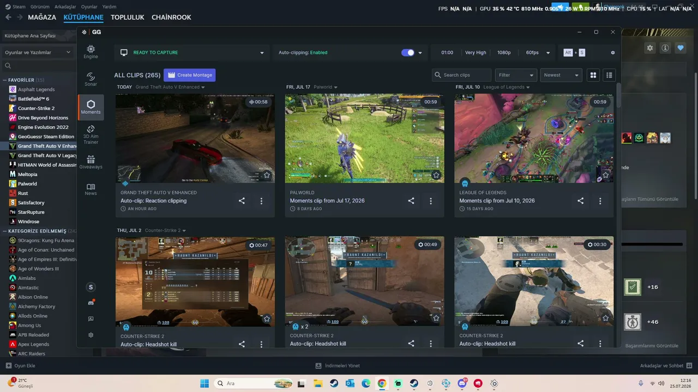
Task: Favorite the League of Legends clip star
Action: click(x=605, y=175)
